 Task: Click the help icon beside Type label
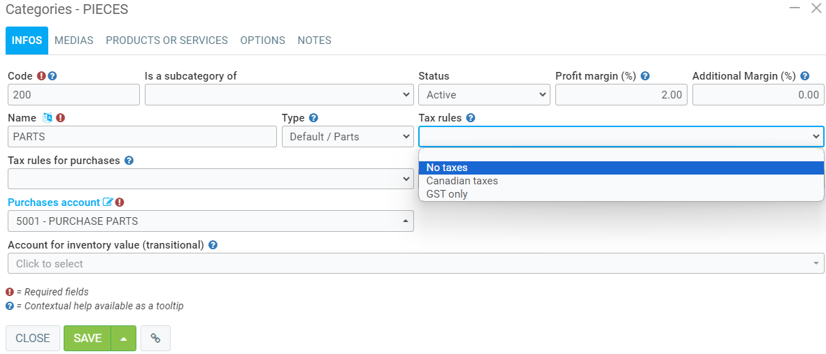point(313,118)
